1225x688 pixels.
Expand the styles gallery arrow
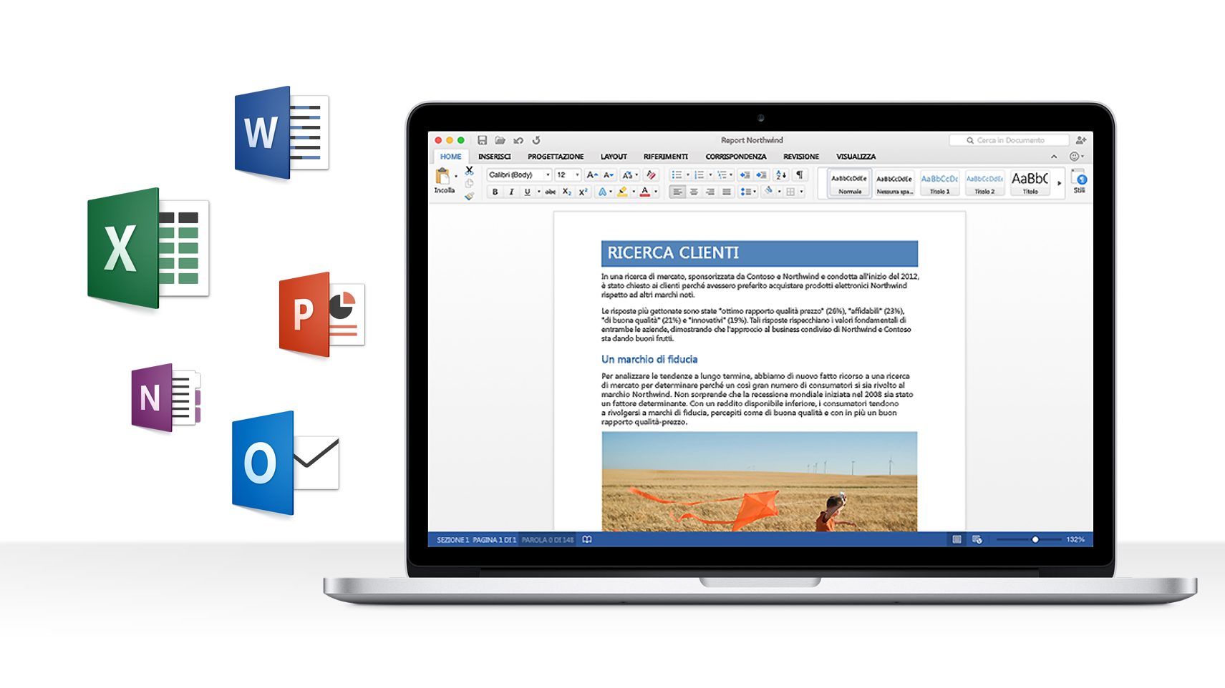coord(1060,183)
